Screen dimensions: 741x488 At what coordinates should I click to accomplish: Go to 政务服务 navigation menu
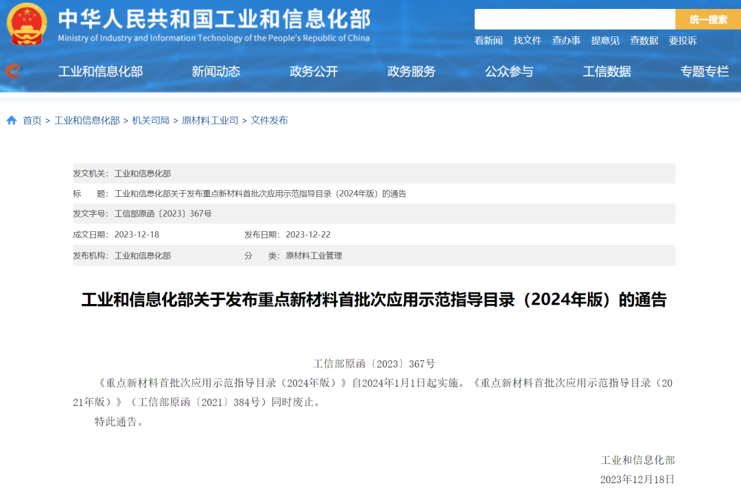(x=412, y=71)
